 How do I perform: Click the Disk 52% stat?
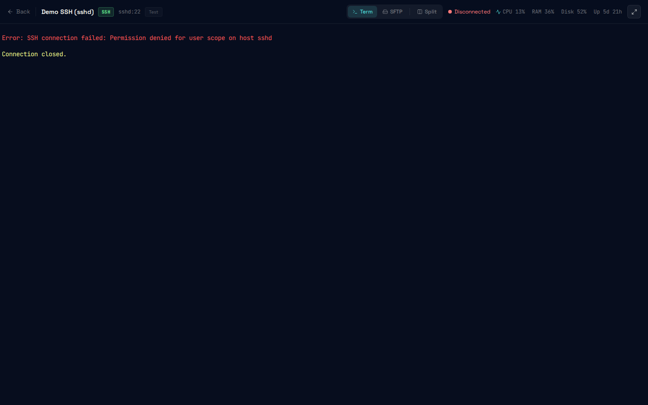[x=574, y=12]
